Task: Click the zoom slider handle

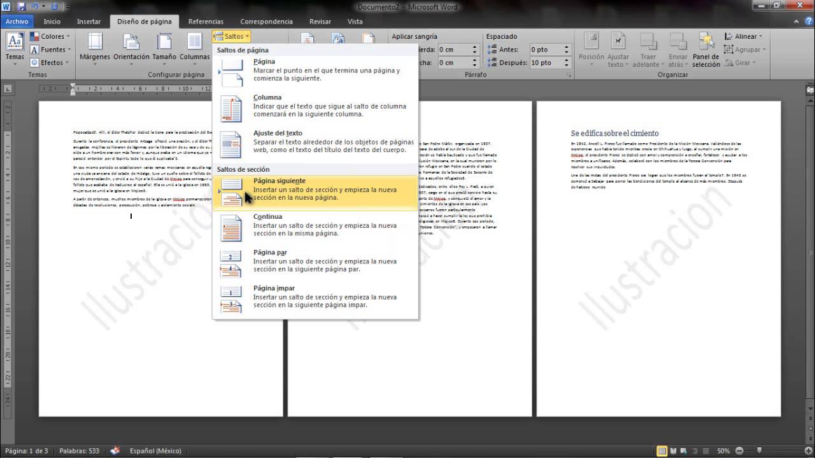Action: [x=760, y=451]
